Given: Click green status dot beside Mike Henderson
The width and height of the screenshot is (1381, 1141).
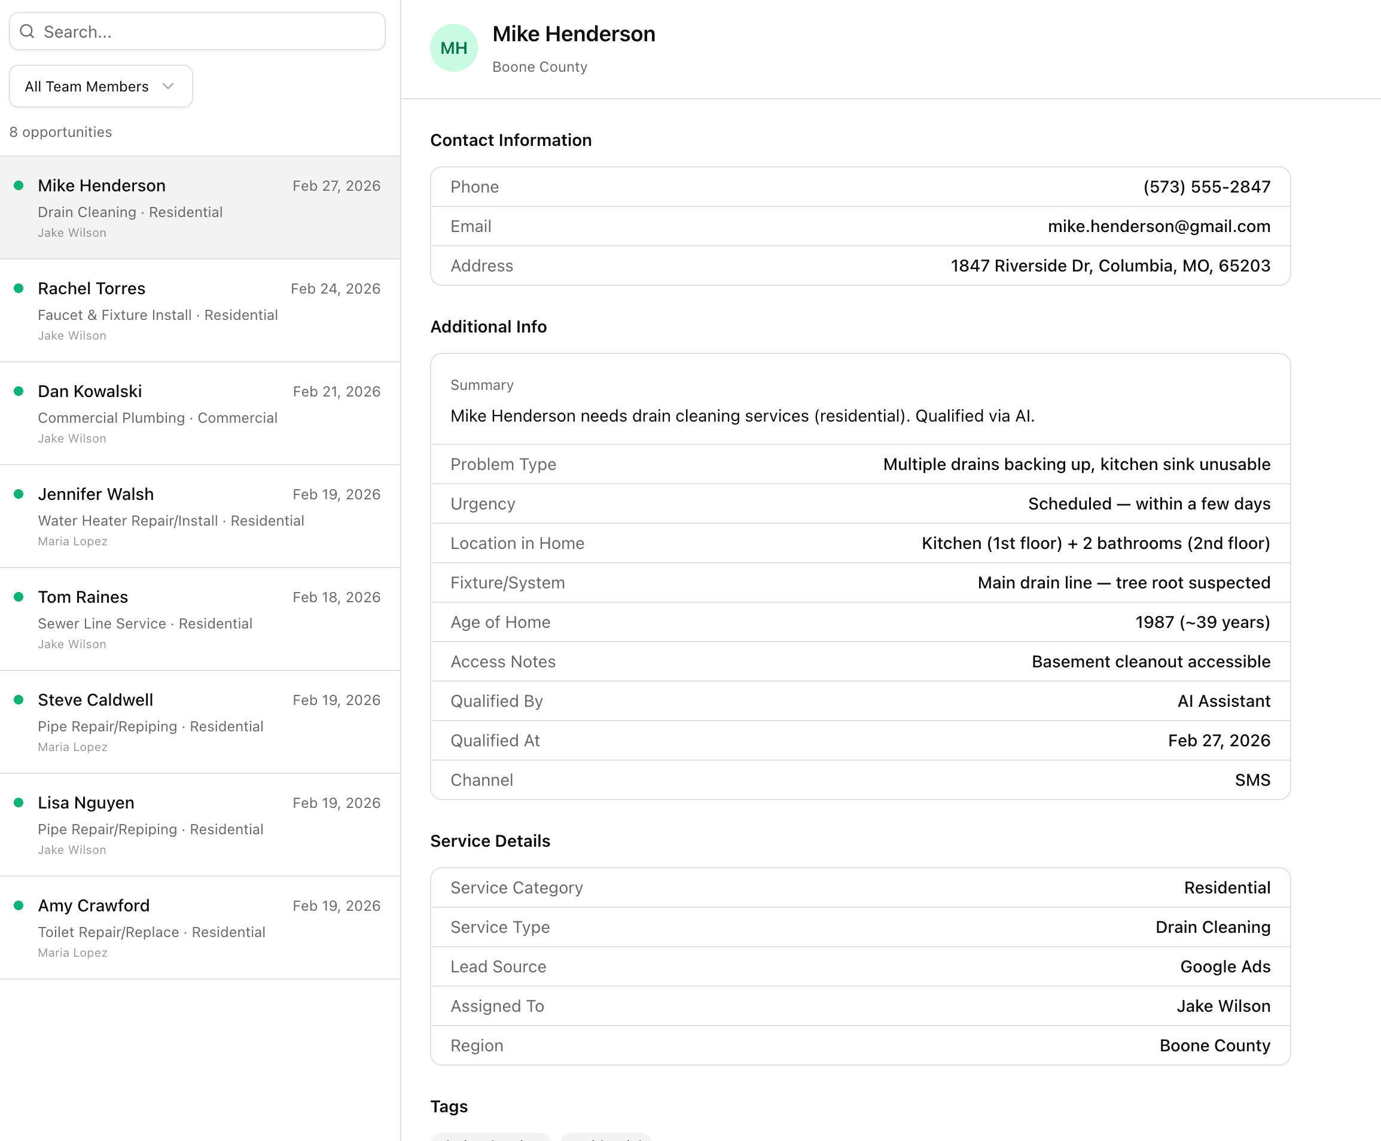Looking at the screenshot, I should [19, 186].
